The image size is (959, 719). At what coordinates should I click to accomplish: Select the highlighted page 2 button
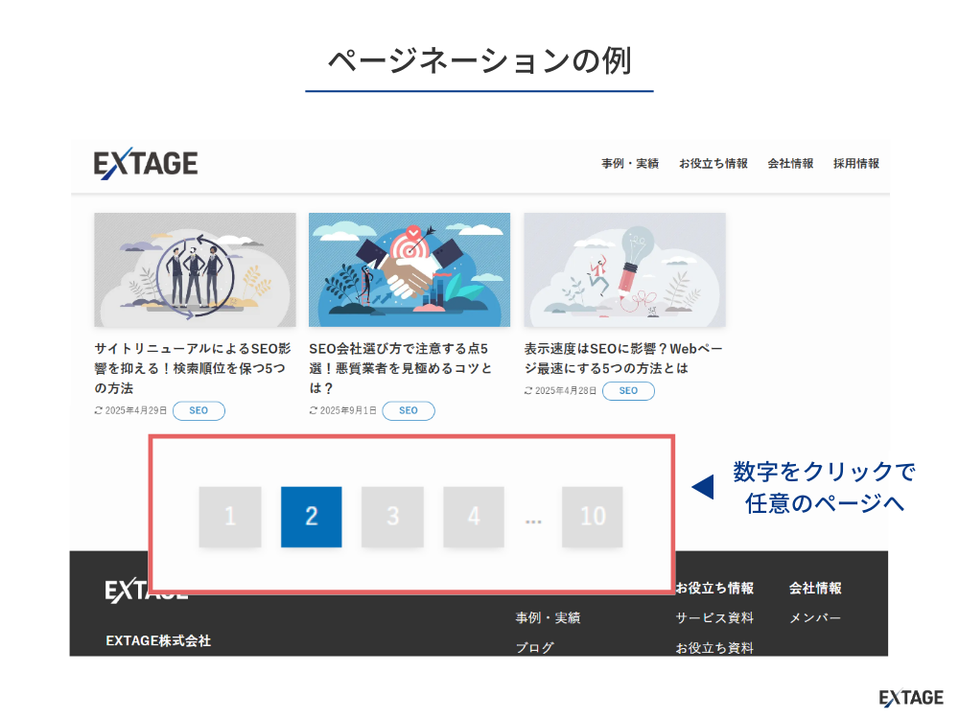tap(311, 517)
